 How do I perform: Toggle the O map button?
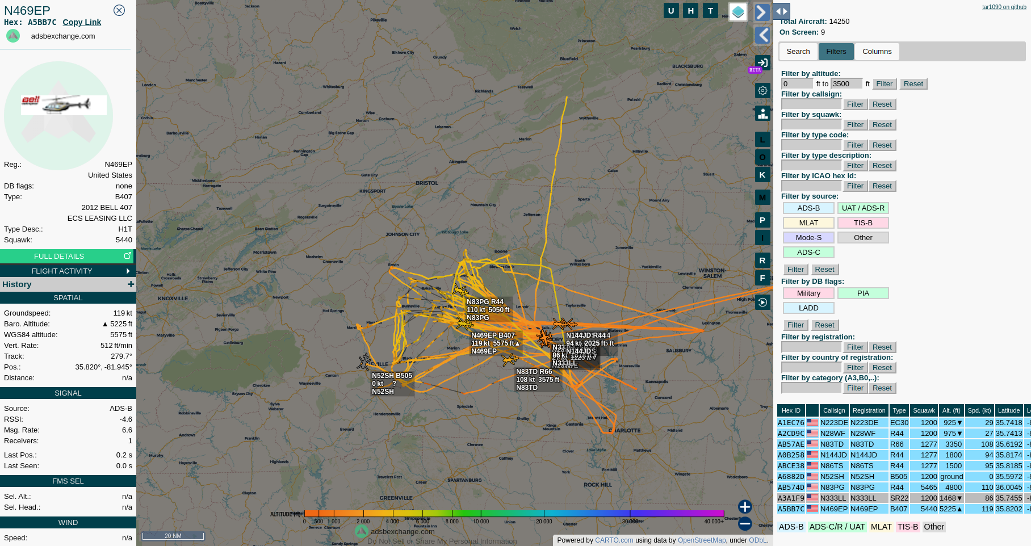pyautogui.click(x=762, y=157)
